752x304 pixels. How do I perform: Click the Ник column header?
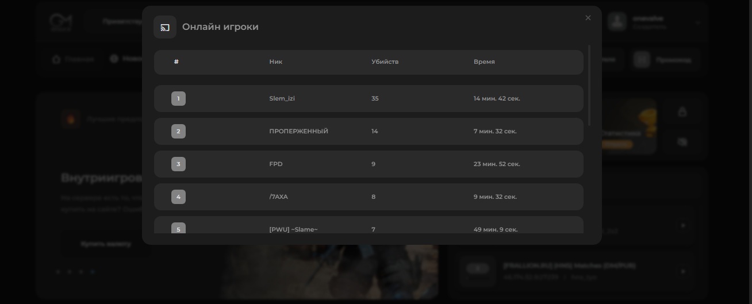pos(275,62)
